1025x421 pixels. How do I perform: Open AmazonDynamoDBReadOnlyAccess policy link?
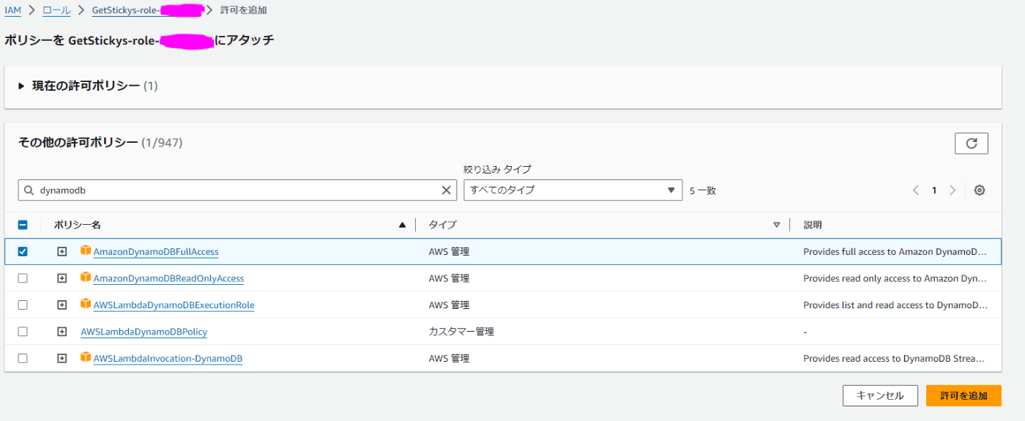(168, 279)
